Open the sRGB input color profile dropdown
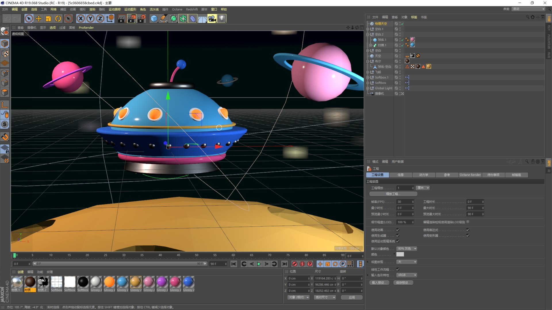 click(407, 275)
